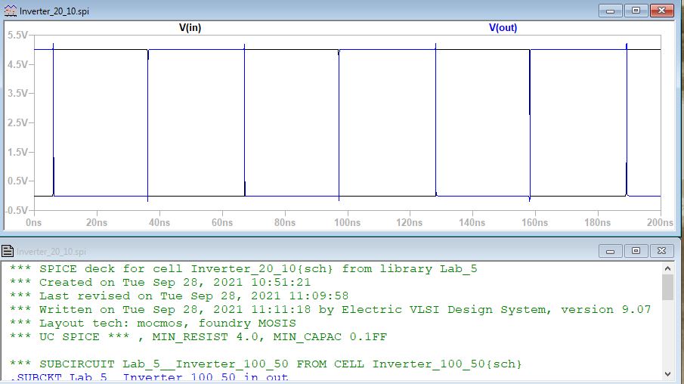The height and width of the screenshot is (384, 684).
Task: Click the 60ns time axis label
Action: [x=222, y=222]
